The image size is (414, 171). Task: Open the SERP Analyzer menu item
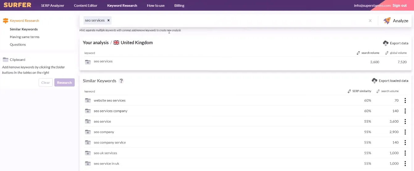pyautogui.click(x=52, y=6)
